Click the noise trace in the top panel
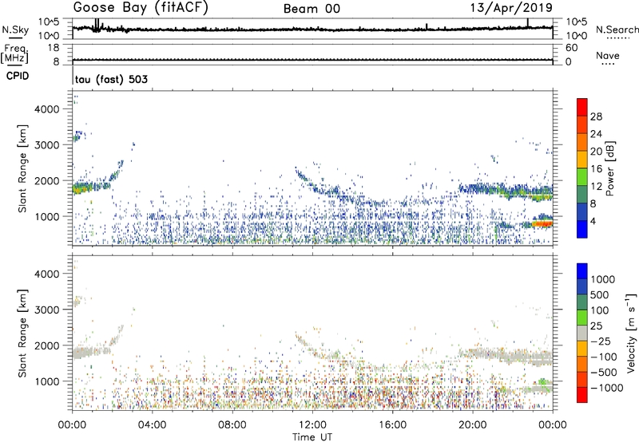 click(312, 30)
